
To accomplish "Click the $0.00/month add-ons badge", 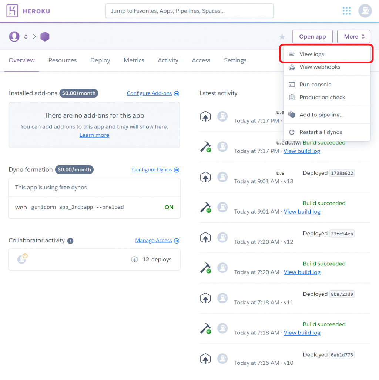I will pyautogui.click(x=79, y=93).
